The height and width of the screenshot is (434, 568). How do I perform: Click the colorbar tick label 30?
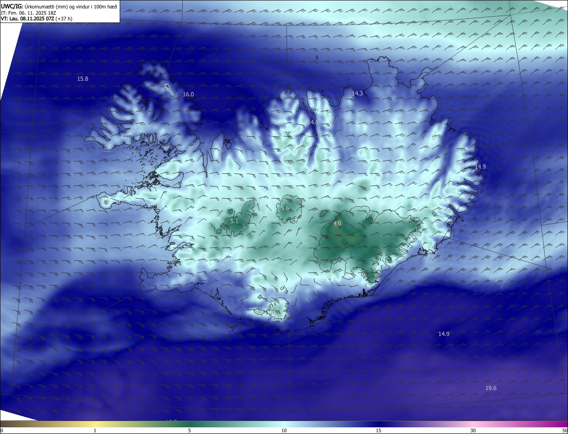click(473, 430)
